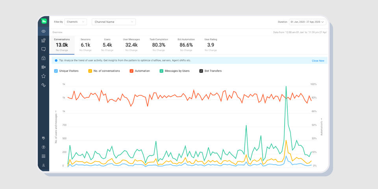The width and height of the screenshot is (378, 189).
Task: Select the star icon in sidebar
Action: pyautogui.click(x=44, y=76)
